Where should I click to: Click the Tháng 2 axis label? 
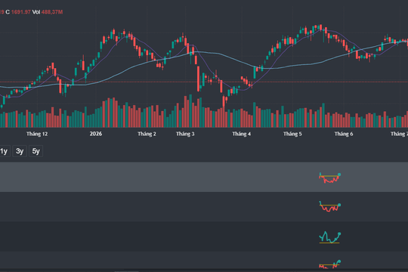coord(147,134)
